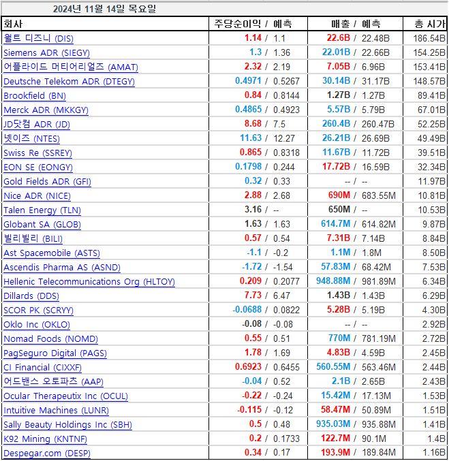Click Ascendis Pharma AS (ASND) link

(x=62, y=267)
